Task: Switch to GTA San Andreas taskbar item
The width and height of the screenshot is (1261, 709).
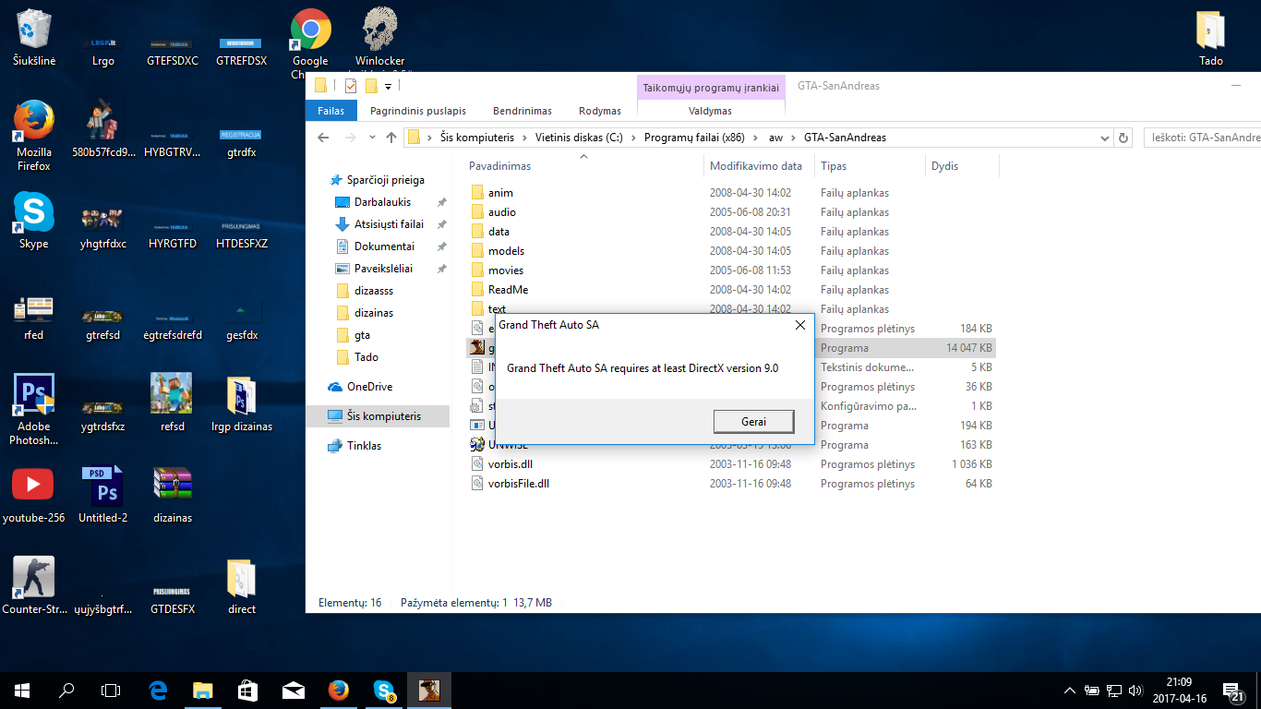Action: pos(429,690)
